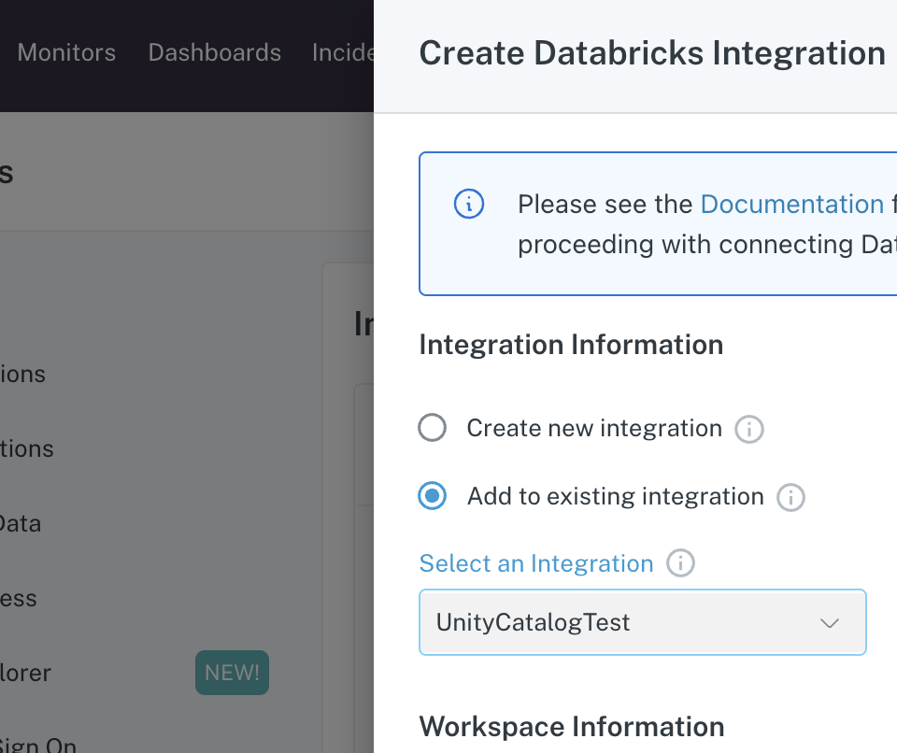
Task: Click the 'Create new integration' option label
Action: [594, 428]
